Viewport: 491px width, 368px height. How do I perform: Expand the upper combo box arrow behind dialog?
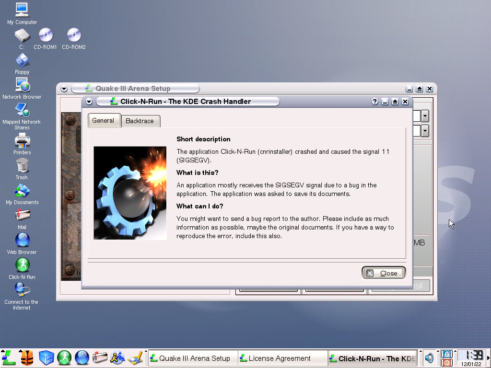[x=425, y=116]
